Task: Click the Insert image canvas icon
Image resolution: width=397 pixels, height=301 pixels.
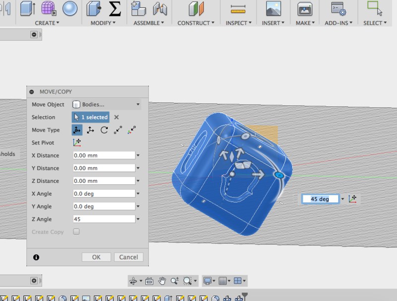Action: (273, 8)
